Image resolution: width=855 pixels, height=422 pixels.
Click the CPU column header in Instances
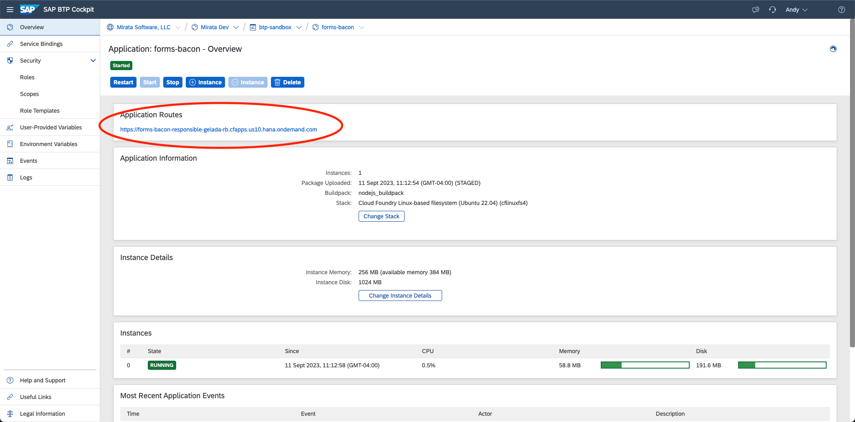(x=428, y=351)
